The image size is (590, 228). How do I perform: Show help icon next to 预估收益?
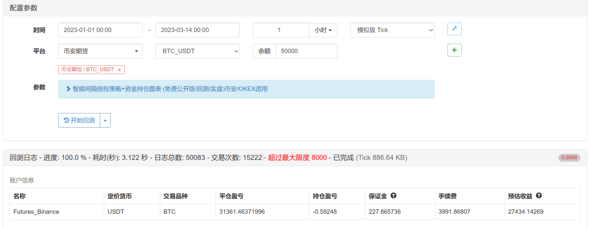[539, 196]
